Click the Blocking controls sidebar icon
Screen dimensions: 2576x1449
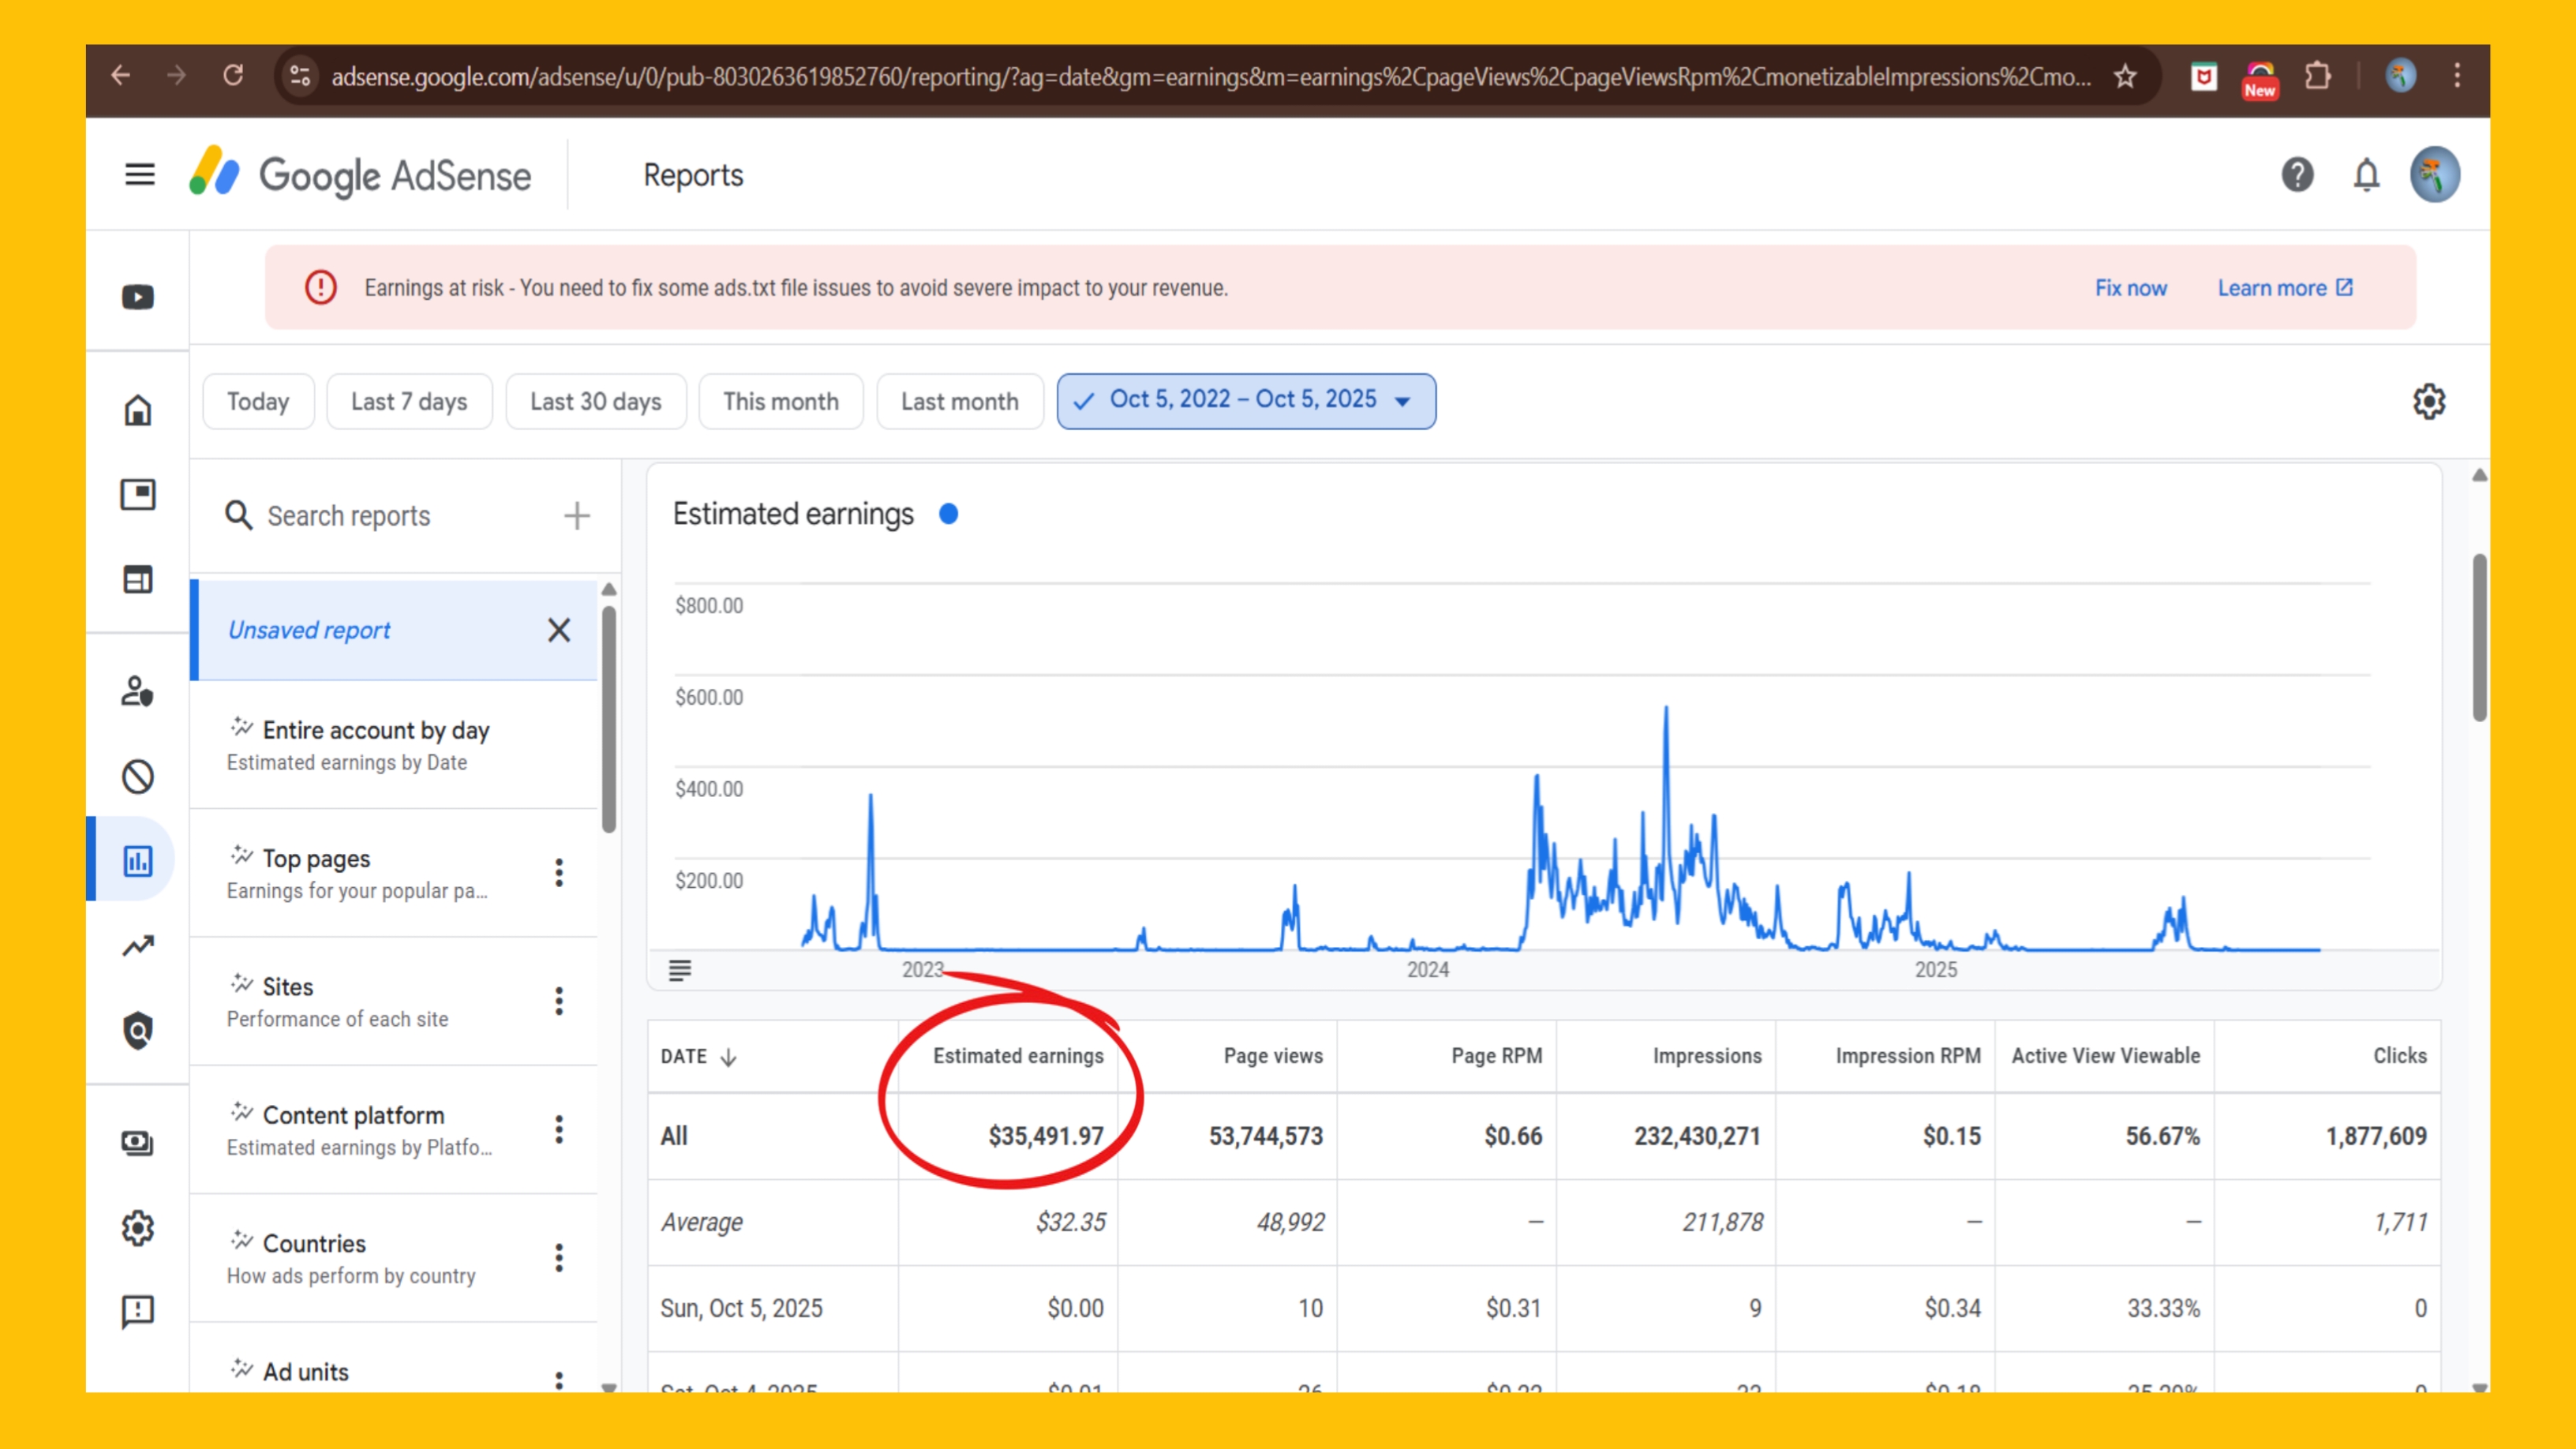pyautogui.click(x=138, y=776)
